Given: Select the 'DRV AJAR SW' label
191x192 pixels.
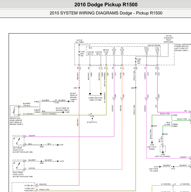Looking at the screenshot, I should pyautogui.click(x=157, y=51).
